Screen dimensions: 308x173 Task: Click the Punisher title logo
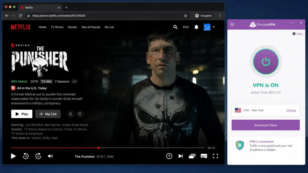point(40,62)
